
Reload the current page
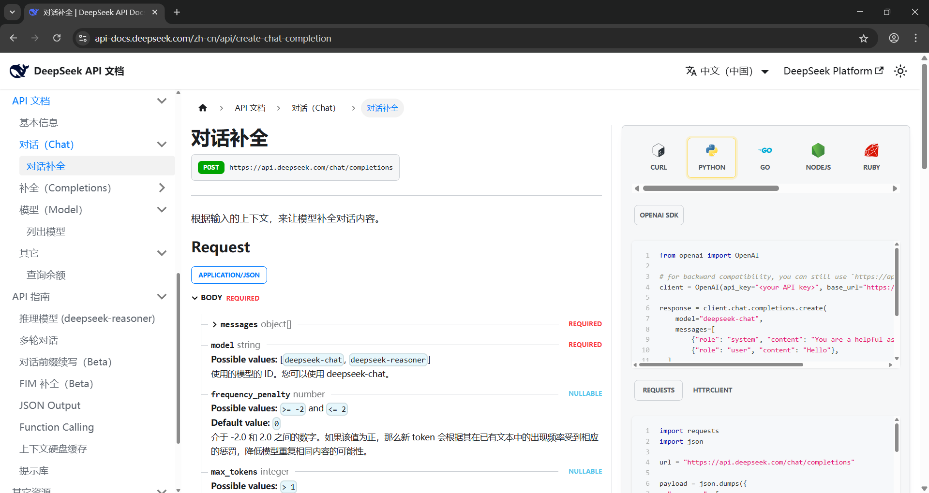click(57, 38)
